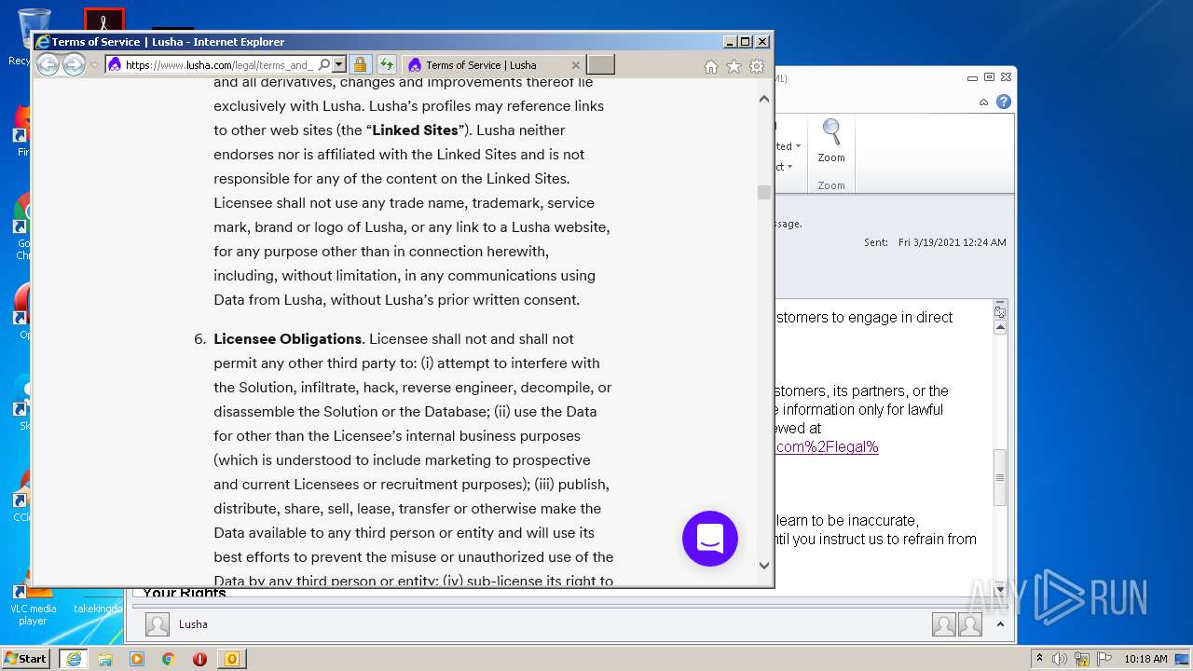Image resolution: width=1193 pixels, height=671 pixels.
Task: Maximize the Internet Explorer window
Action: [x=745, y=42]
